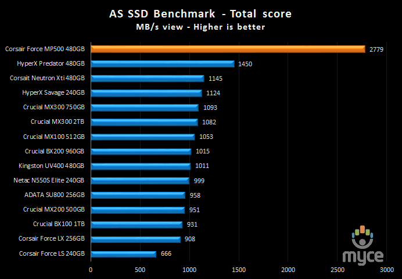
Task: Click the 1082 score value
Action: (x=209, y=122)
